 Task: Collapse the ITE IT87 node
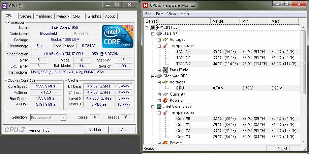153,34
